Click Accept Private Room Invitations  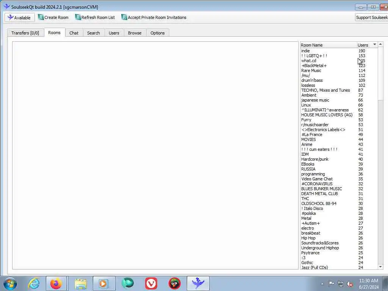point(154,17)
